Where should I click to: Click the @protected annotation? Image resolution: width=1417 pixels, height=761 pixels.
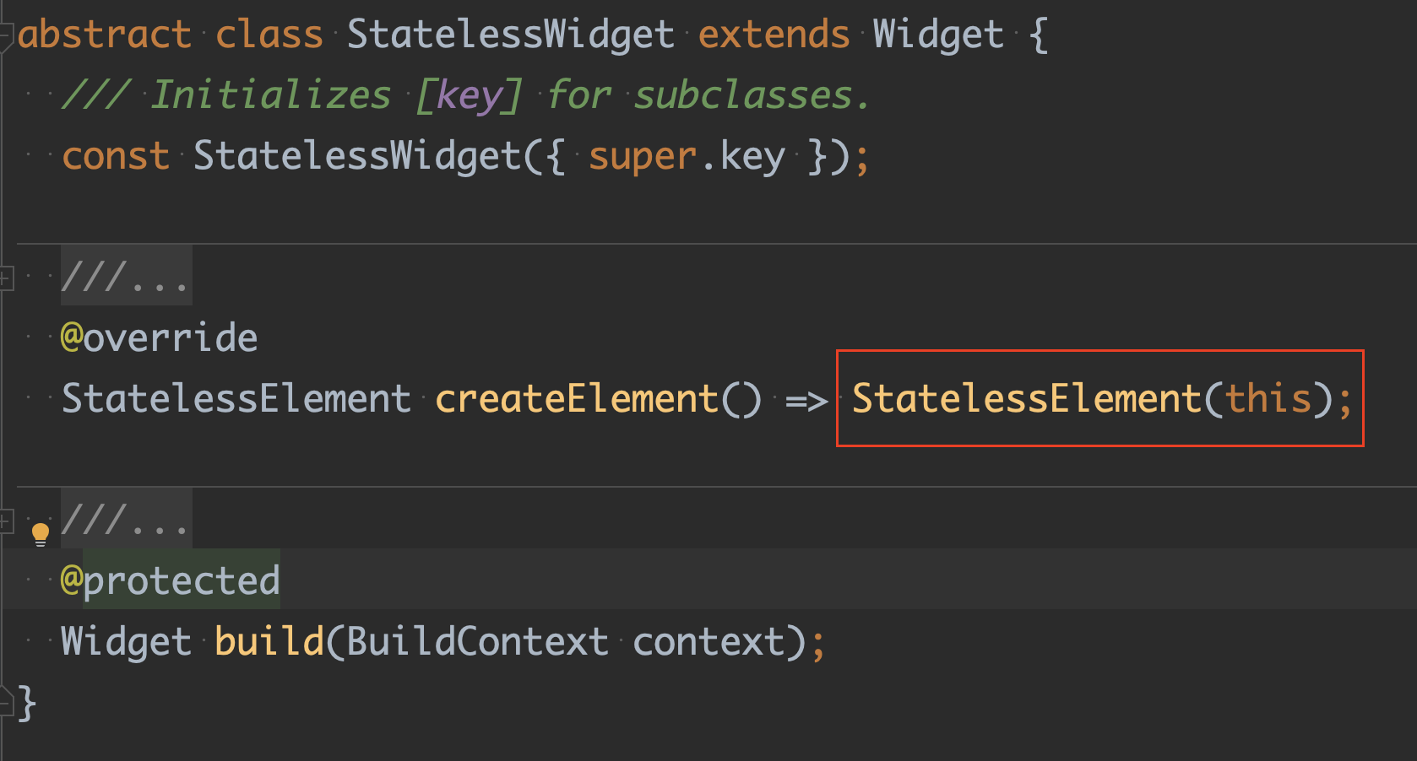pyautogui.click(x=170, y=580)
